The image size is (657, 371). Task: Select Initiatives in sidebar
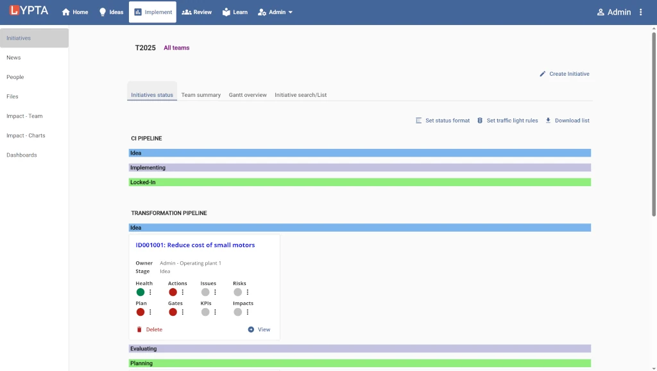point(35,38)
